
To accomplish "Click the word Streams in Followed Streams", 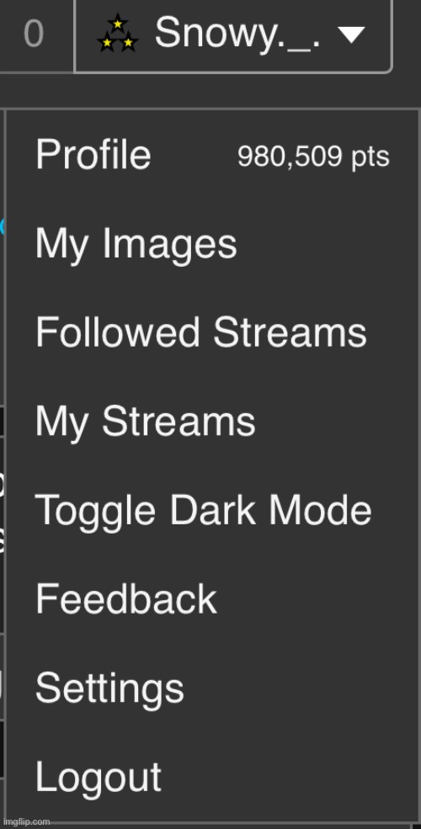I will coord(290,332).
